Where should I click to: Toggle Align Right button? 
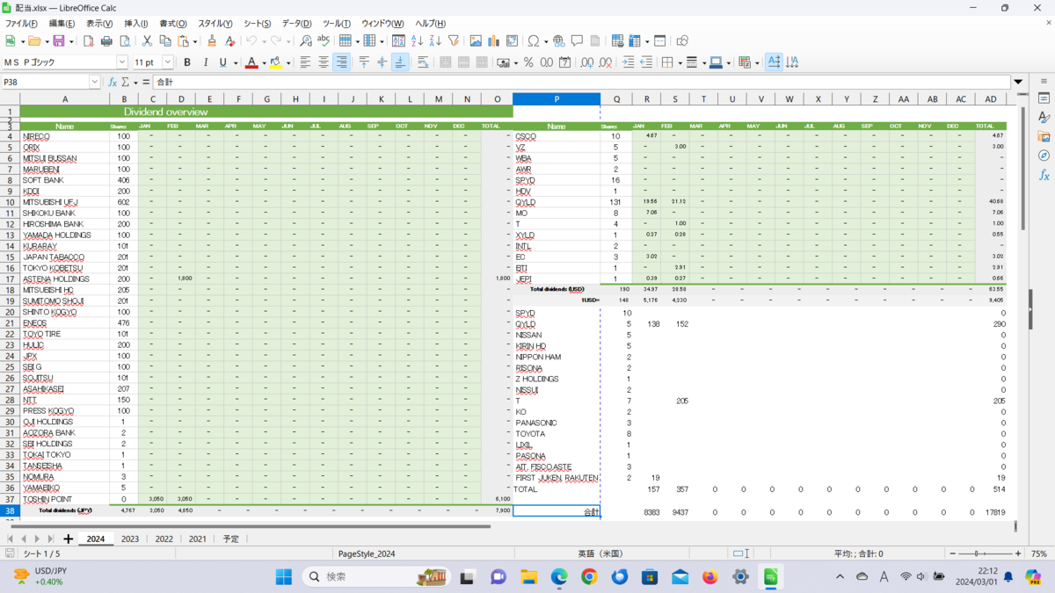(x=342, y=62)
